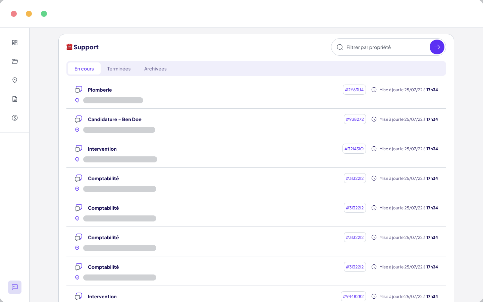The image size is (483, 302).
Task: Click ticket ID badge #32I43IO
Action: (x=354, y=149)
